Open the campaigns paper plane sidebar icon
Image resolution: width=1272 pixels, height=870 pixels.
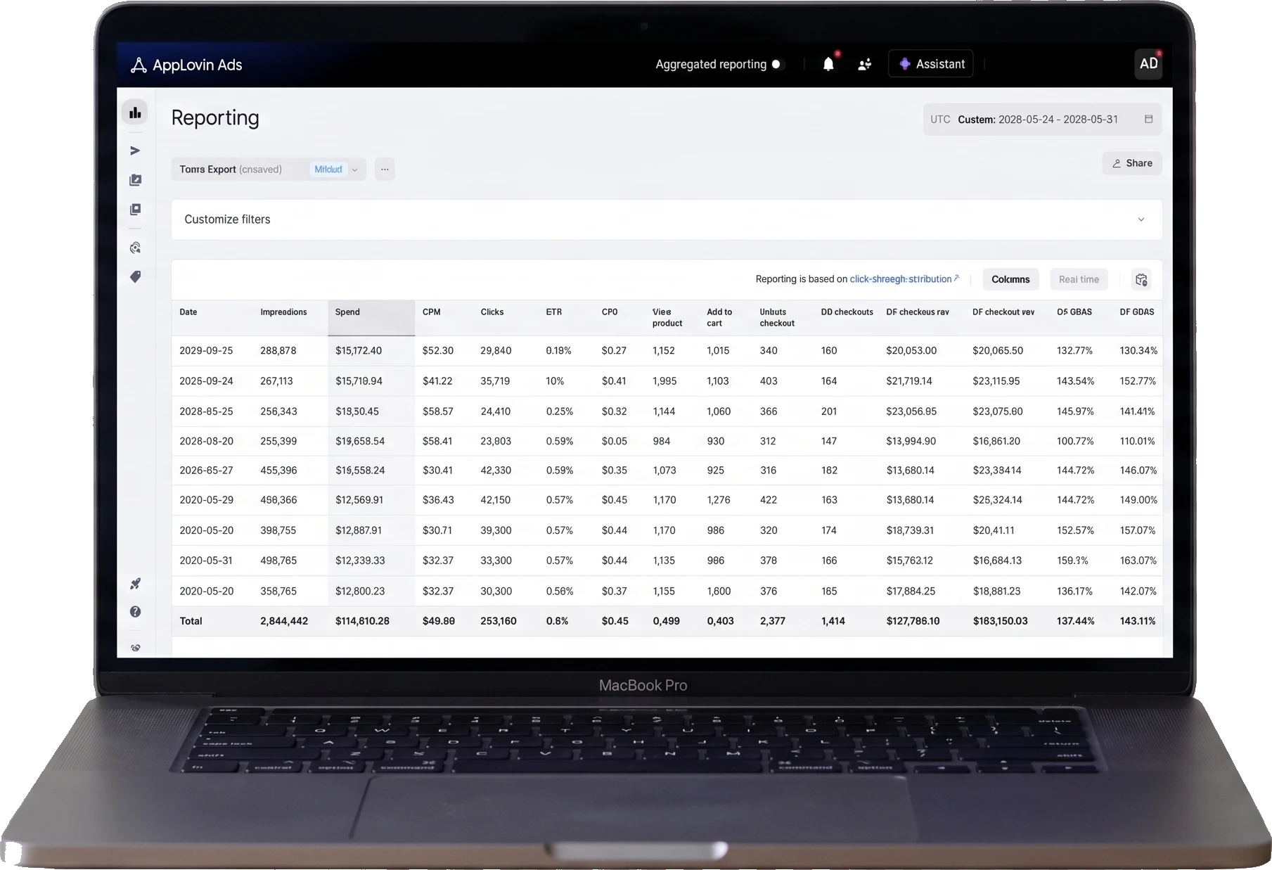[x=135, y=151]
